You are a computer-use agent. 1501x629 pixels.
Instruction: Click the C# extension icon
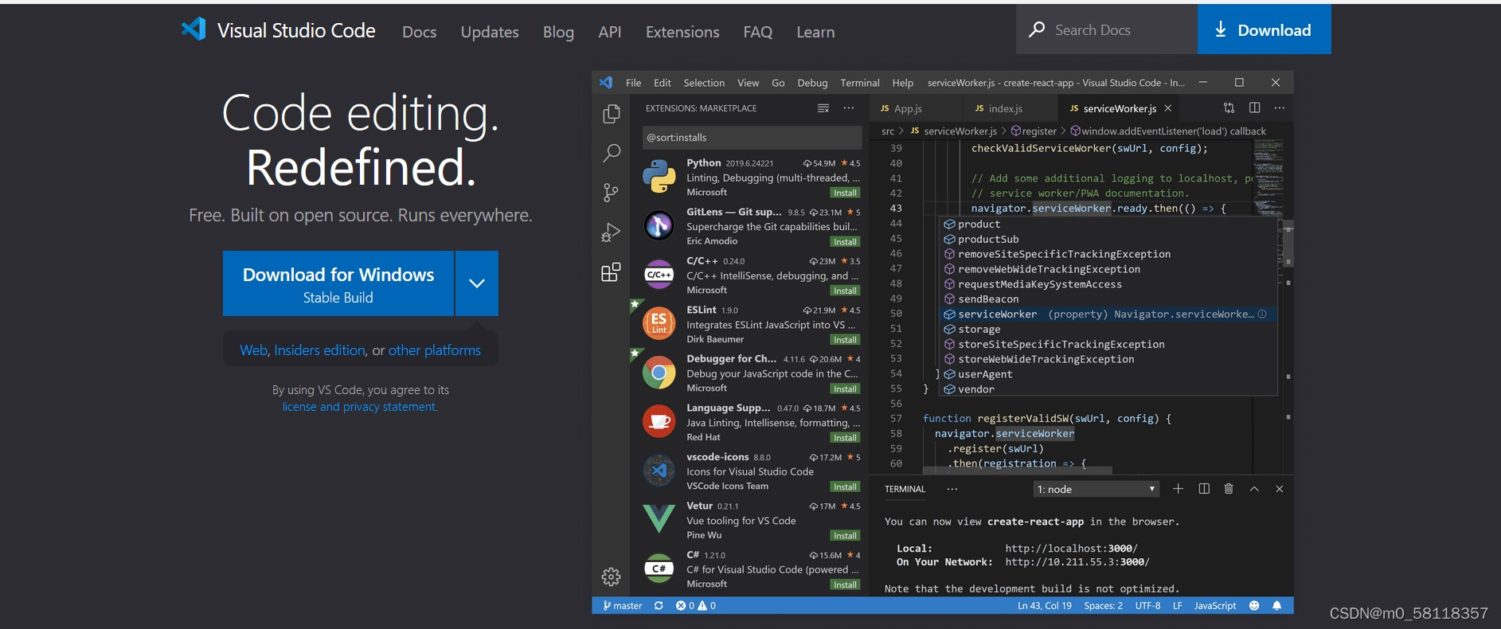[x=659, y=568]
